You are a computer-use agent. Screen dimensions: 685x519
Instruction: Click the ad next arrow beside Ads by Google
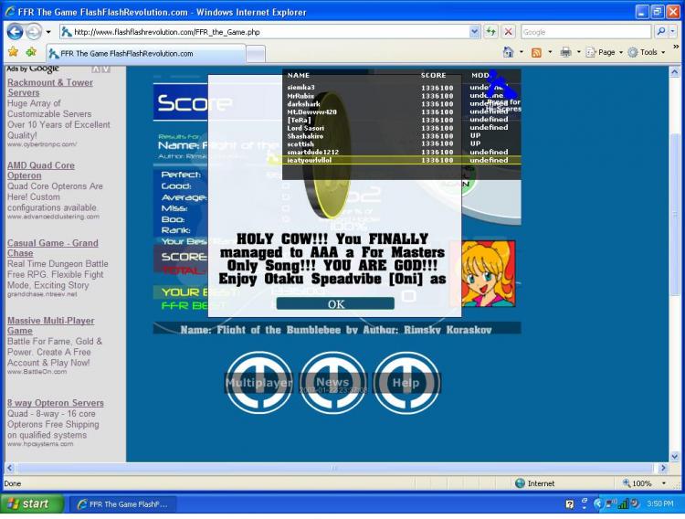106,69
